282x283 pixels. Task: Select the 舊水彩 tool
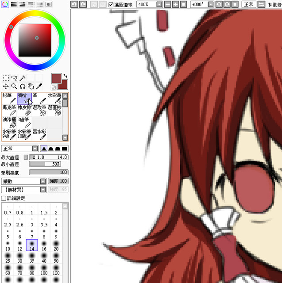(x=39, y=134)
